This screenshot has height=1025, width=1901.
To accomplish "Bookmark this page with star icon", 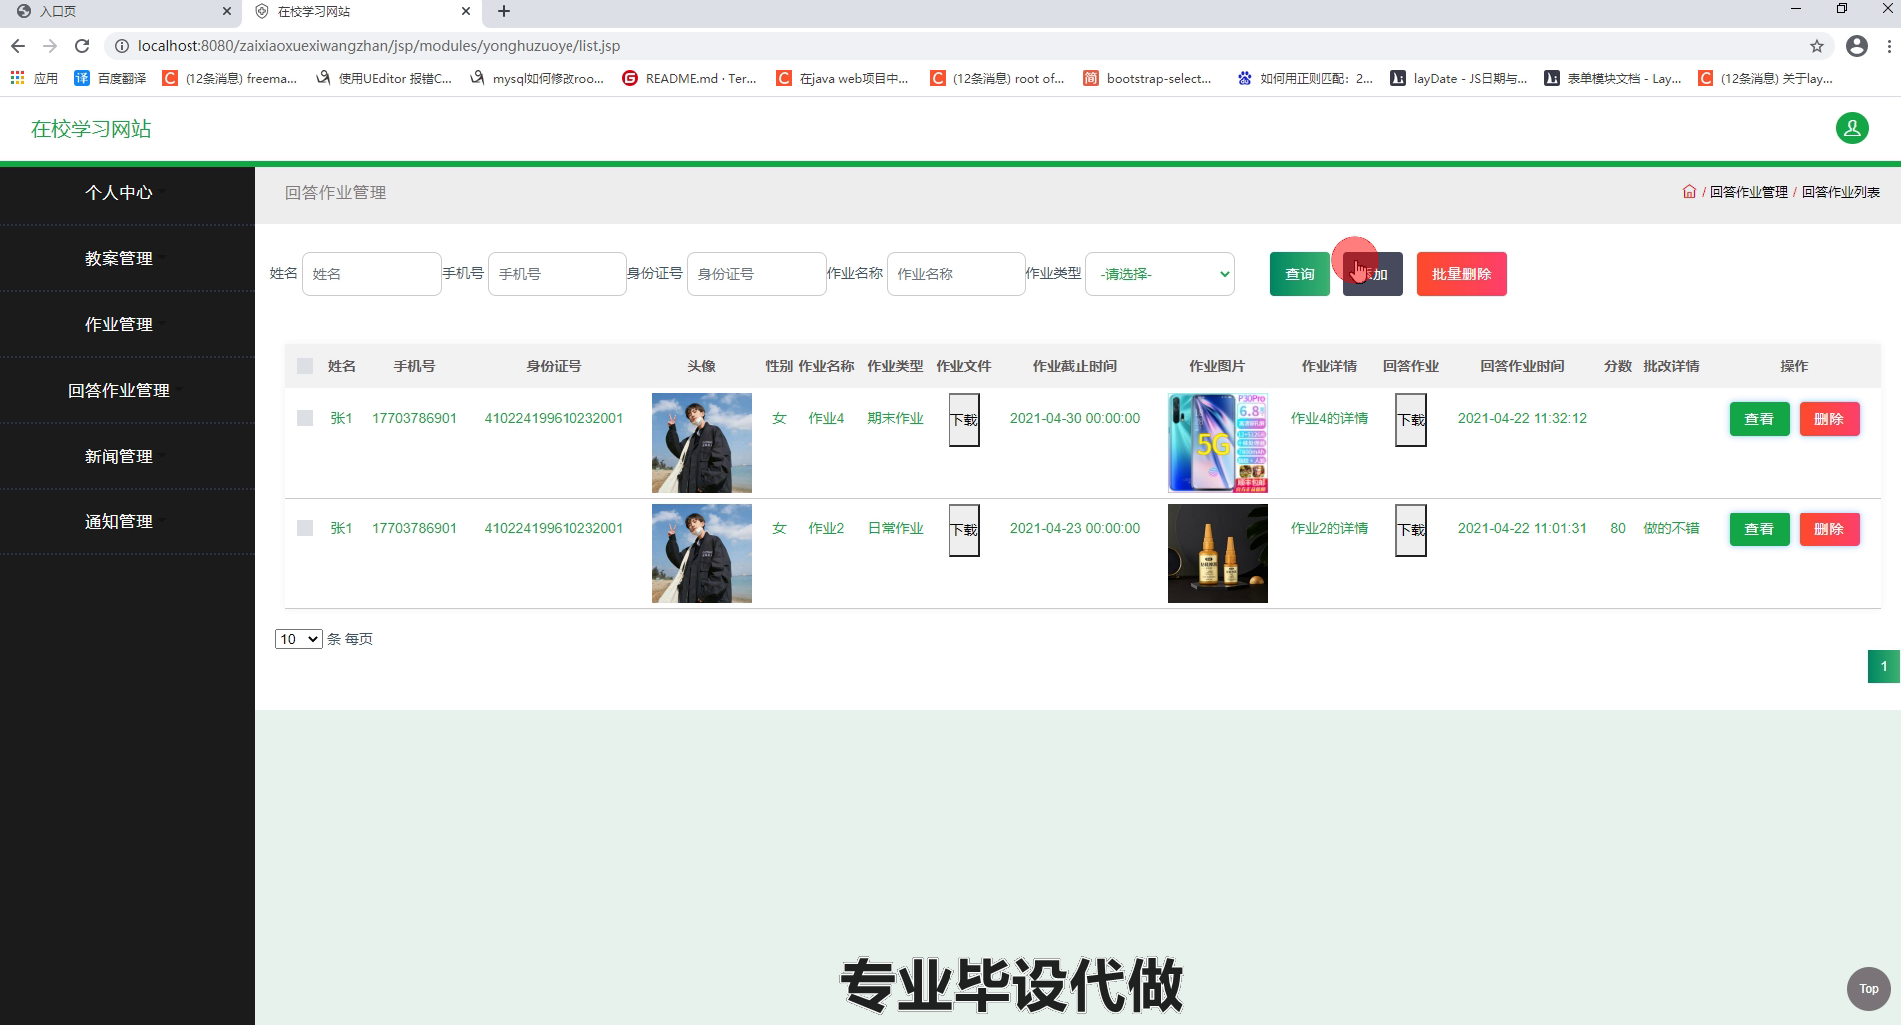I will [x=1817, y=46].
